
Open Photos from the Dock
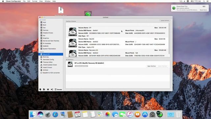107,114
